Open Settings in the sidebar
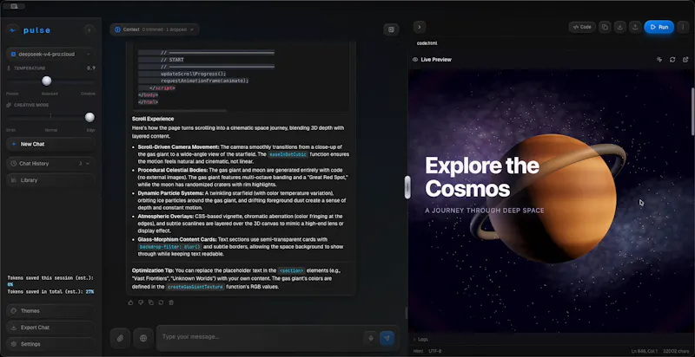This screenshot has width=695, height=357. (x=50, y=344)
